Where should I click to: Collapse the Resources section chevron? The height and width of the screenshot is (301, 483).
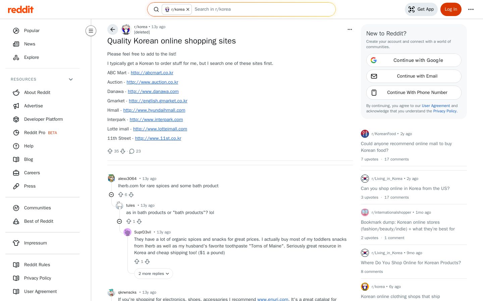click(x=71, y=79)
